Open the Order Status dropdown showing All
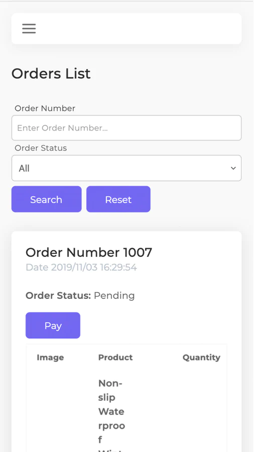Viewport: 254px width, 452px height. (x=126, y=168)
